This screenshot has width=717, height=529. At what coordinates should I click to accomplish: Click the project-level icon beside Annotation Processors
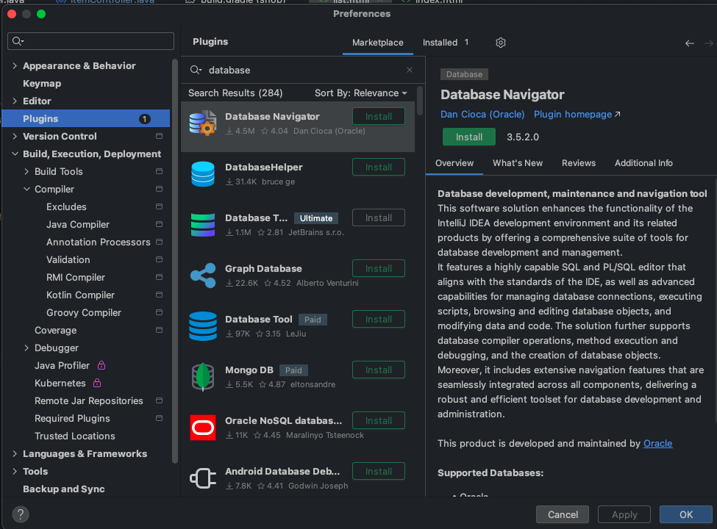click(159, 242)
